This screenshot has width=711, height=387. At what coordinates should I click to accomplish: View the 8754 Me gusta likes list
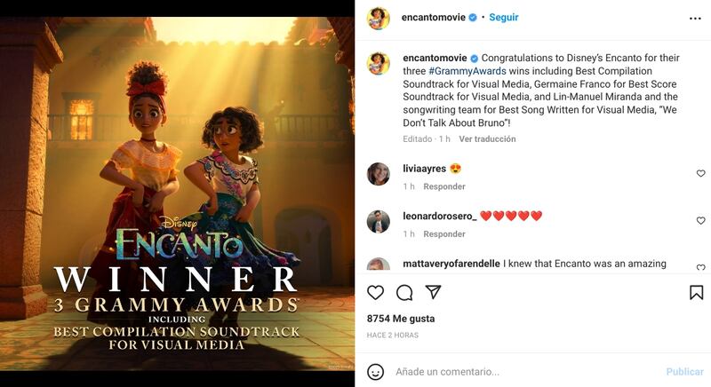click(x=401, y=319)
